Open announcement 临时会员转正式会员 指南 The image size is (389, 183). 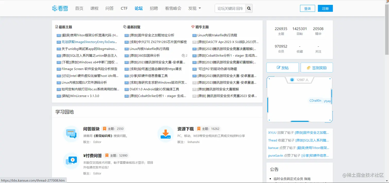tap(292, 179)
